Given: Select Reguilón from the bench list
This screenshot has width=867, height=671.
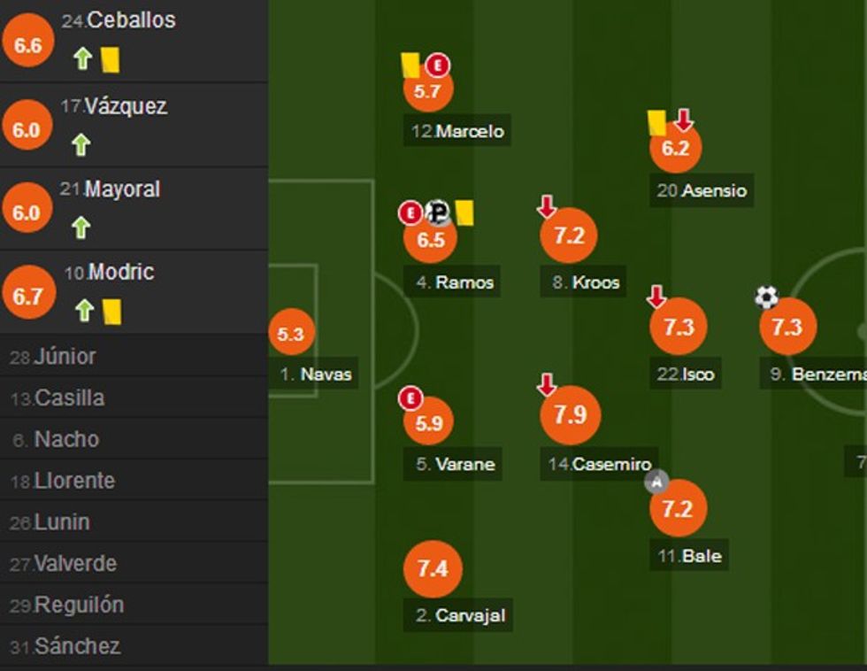Looking at the screenshot, I should pos(79,605).
